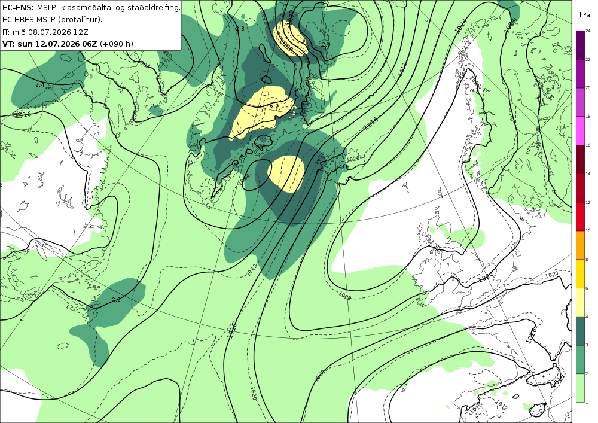Pick the red 10–12 hPa swatch
The width and height of the screenshot is (598, 423).
tap(580, 216)
